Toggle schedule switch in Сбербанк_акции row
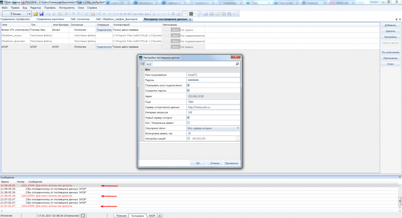 pyautogui.click(x=171, y=35)
